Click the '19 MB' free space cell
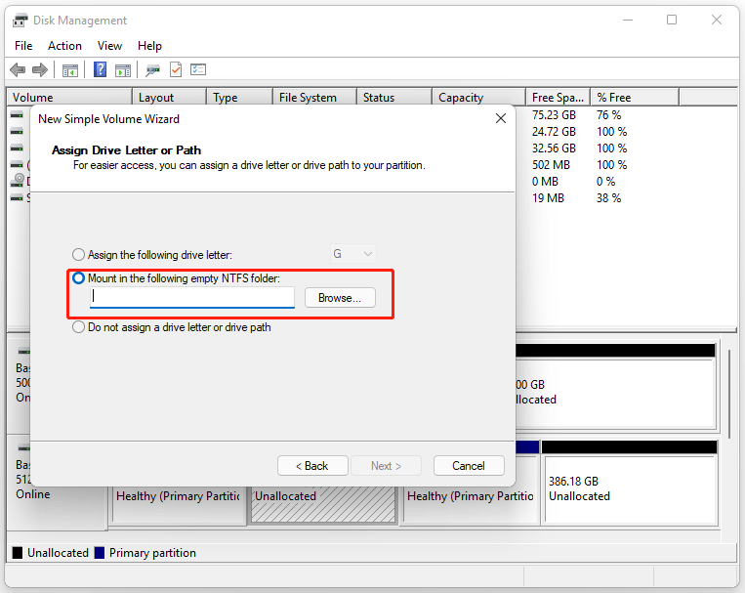 click(x=549, y=198)
